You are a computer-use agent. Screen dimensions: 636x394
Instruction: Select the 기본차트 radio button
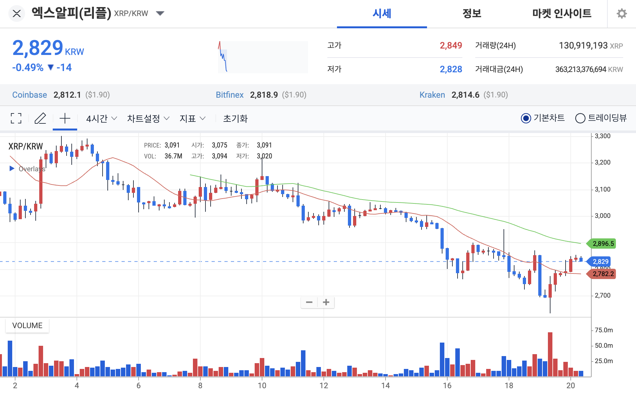[x=526, y=118]
